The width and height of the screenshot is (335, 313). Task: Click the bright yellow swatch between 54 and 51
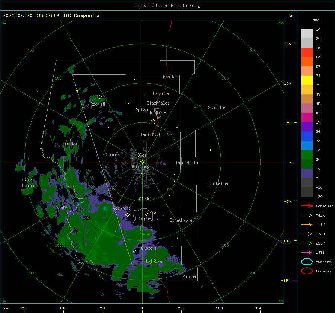click(307, 80)
